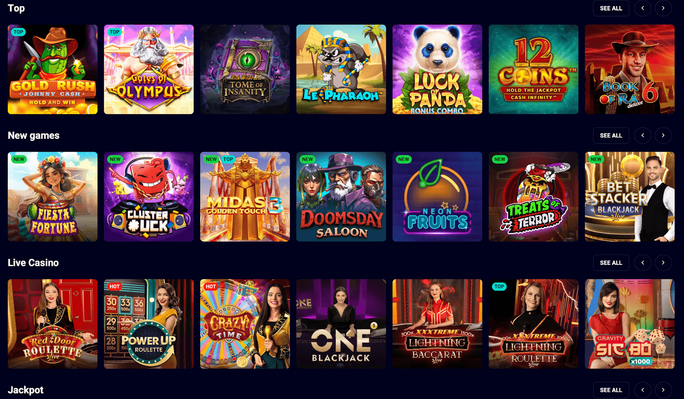
Task: Select the Book of Ra 6 game
Action: pyautogui.click(x=630, y=69)
